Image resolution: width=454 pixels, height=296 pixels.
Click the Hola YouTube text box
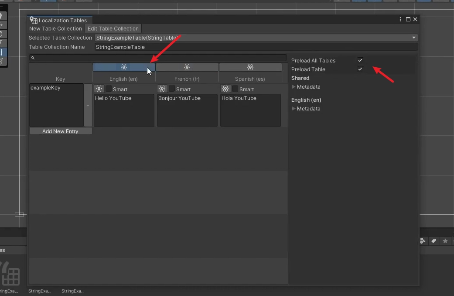pos(250,110)
